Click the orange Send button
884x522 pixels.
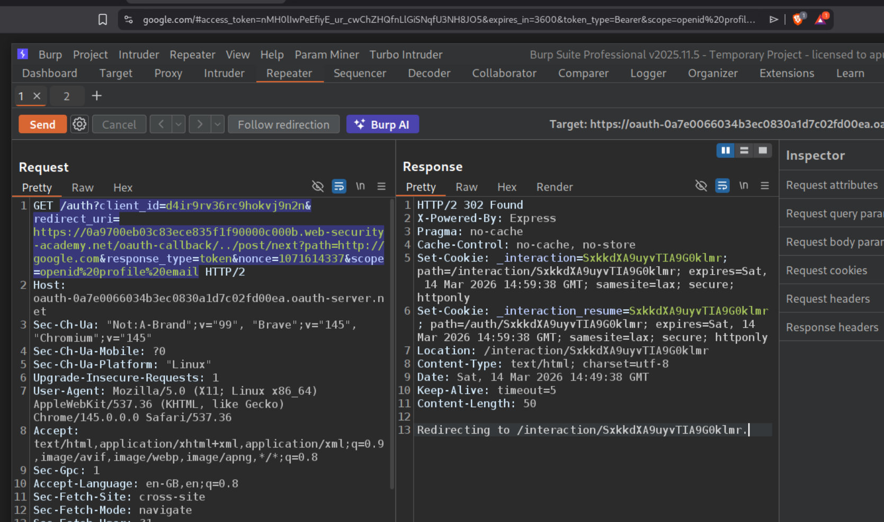pos(42,124)
